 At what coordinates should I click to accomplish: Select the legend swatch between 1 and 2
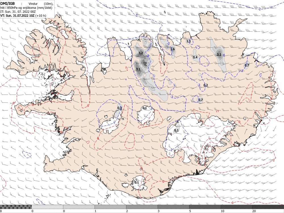click(110, 207)
